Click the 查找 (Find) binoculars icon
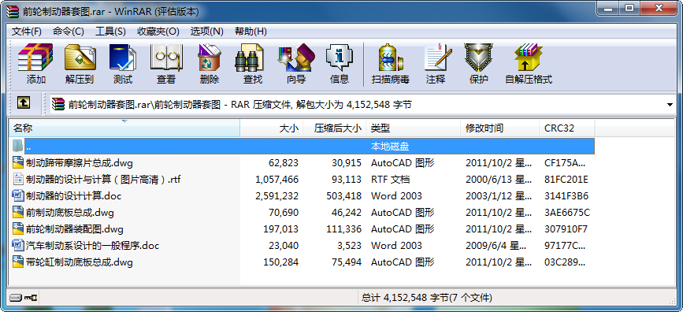Screen dimensions: 683x312 253,58
